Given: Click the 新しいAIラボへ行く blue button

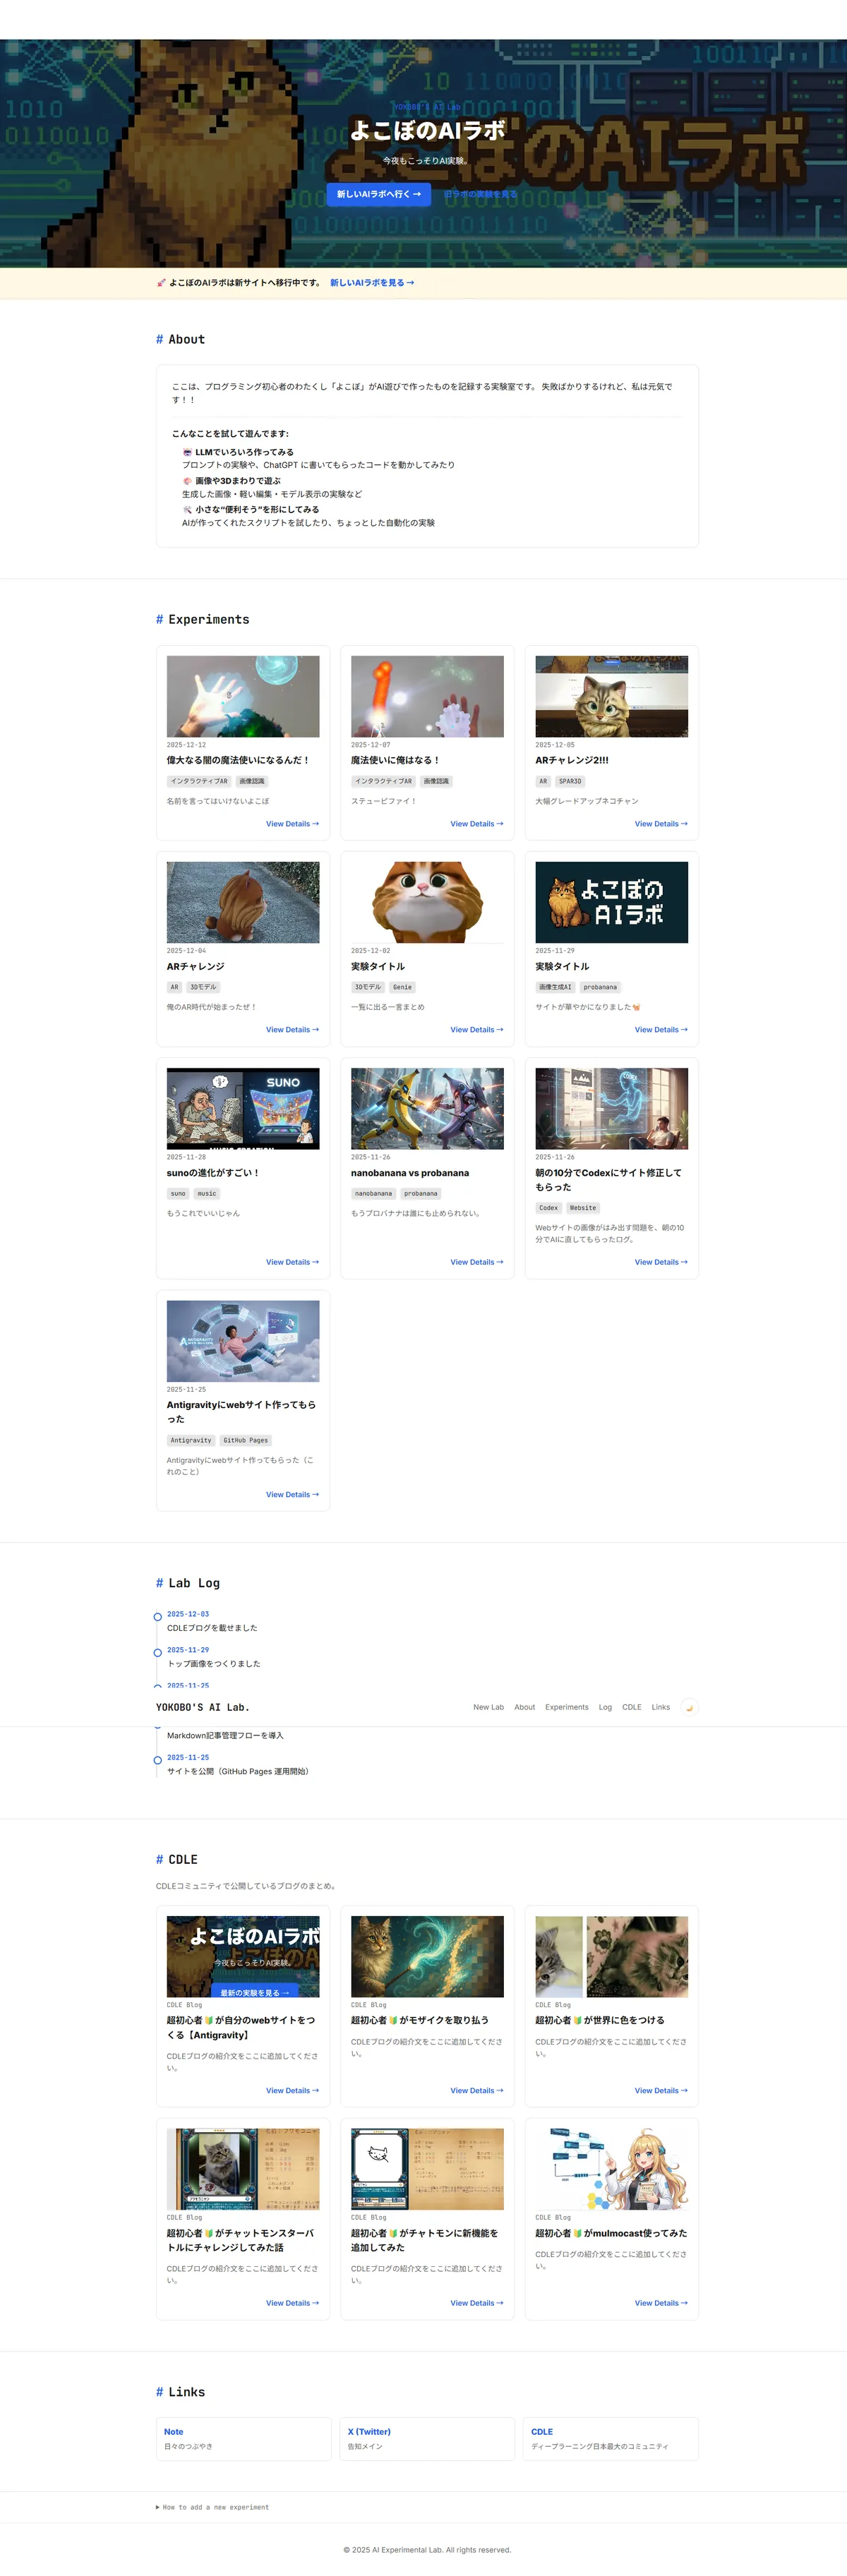Looking at the screenshot, I should click(379, 194).
